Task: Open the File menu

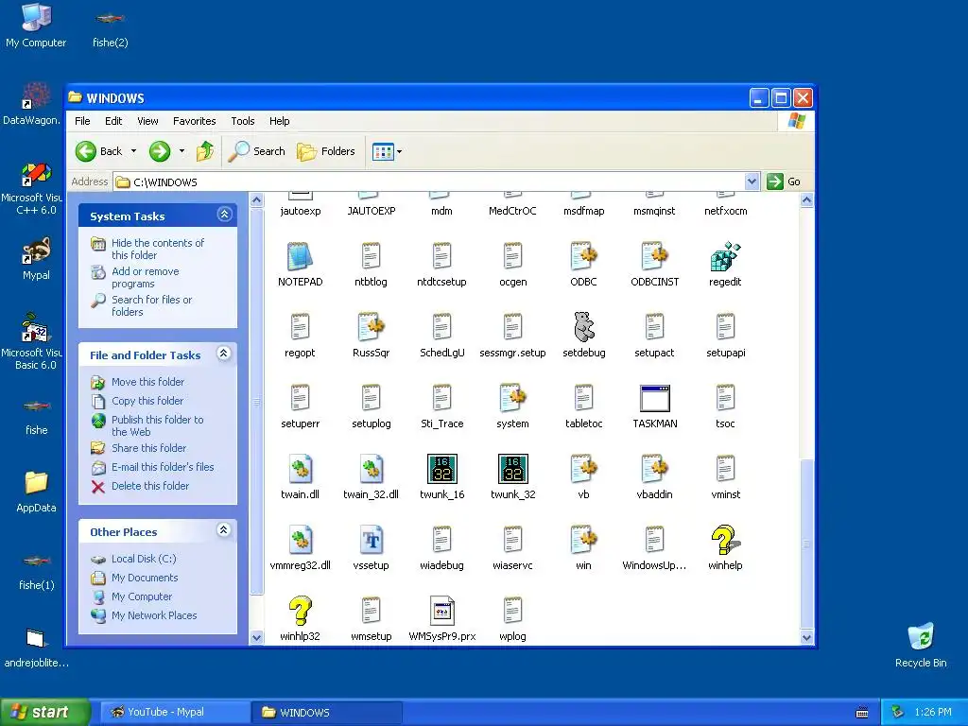Action: (82, 121)
